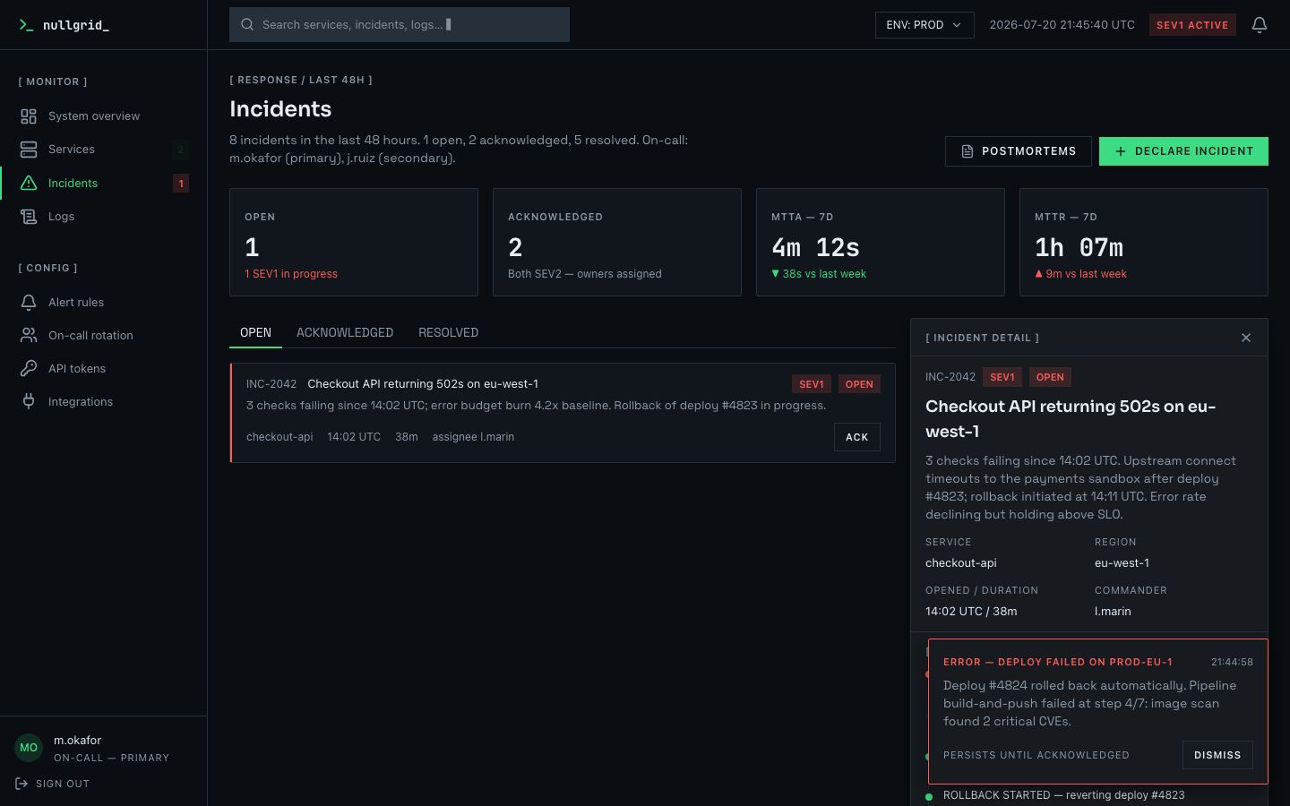Click the nullgrid terminal logo icon
1290x806 pixels.
pyautogui.click(x=26, y=25)
